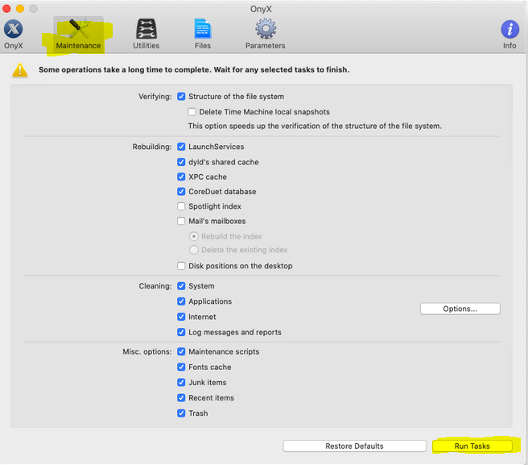Image resolution: width=528 pixels, height=465 pixels.
Task: Click the OnyX window title text
Action: coord(261,9)
